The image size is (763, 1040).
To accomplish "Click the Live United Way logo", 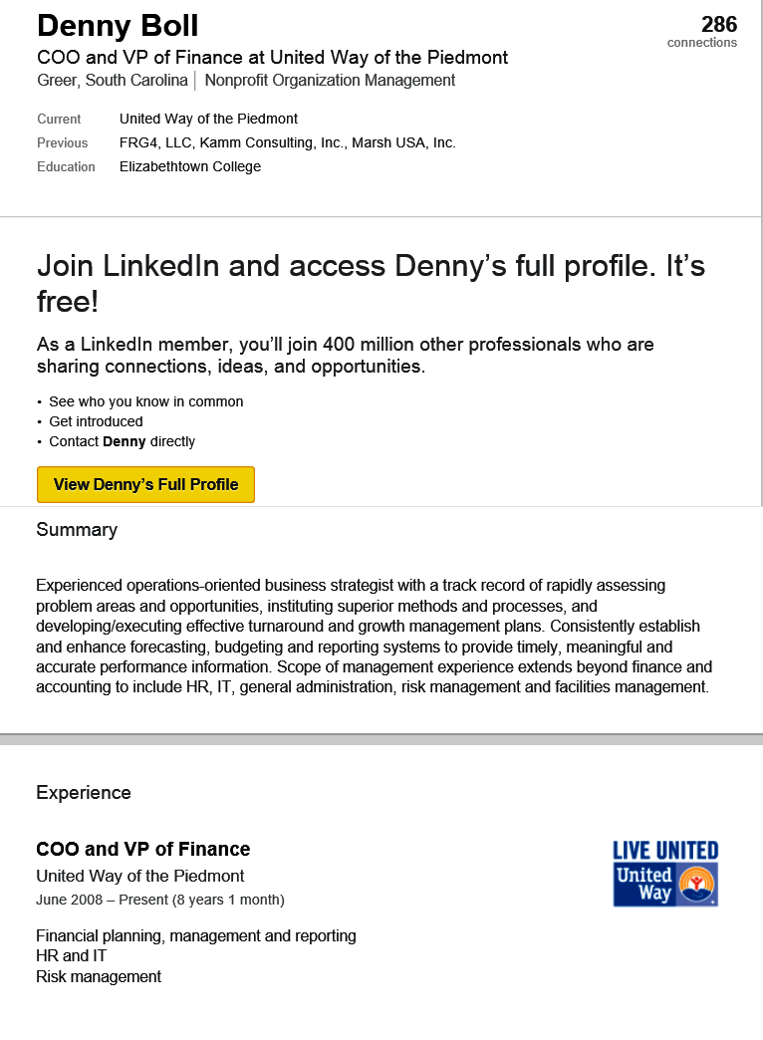I will tap(665, 873).
